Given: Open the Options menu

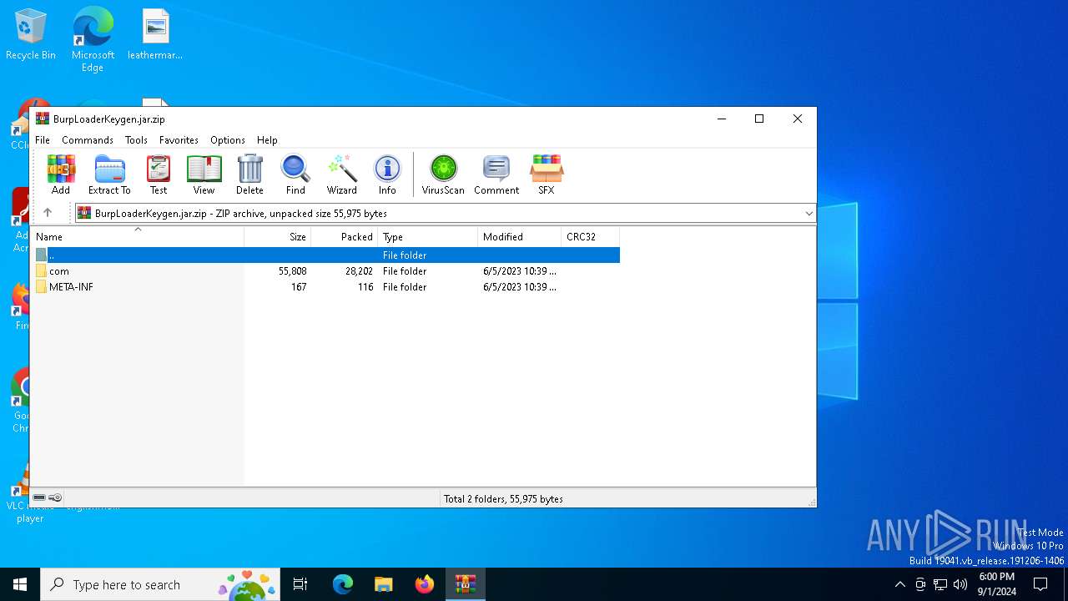Looking at the screenshot, I should point(228,140).
